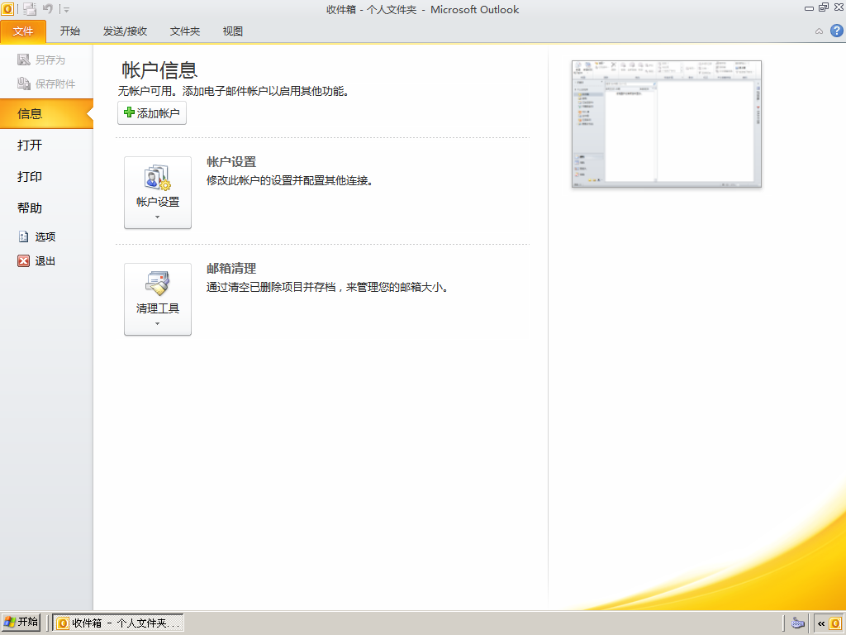
Task: Switch to the 发送/接收 ribbon tab
Action: [x=126, y=31]
